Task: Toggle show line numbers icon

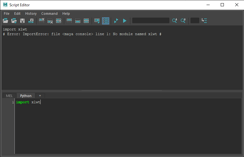Action: pyautogui.click(x=105, y=21)
